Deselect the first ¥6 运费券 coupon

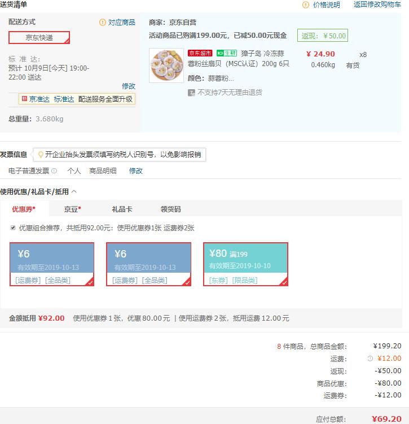tap(52, 264)
